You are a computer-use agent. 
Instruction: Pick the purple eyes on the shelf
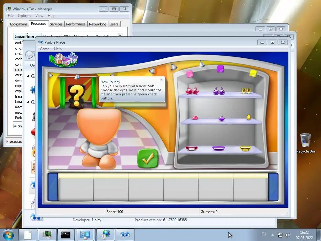pos(219,91)
